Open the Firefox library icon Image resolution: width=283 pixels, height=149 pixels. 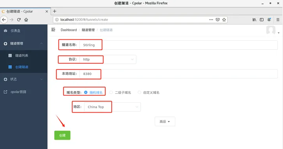pyautogui.click(x=254, y=20)
